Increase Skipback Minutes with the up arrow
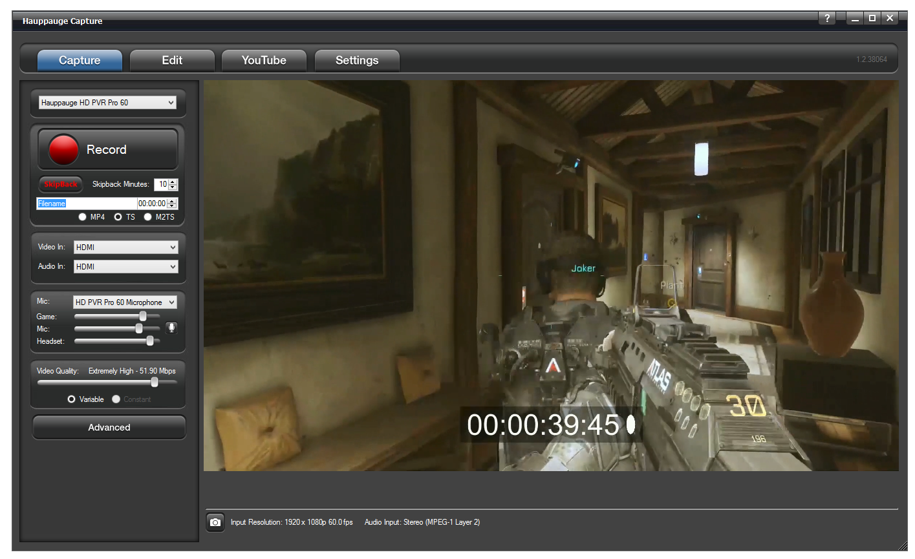915x559 pixels. point(173,182)
